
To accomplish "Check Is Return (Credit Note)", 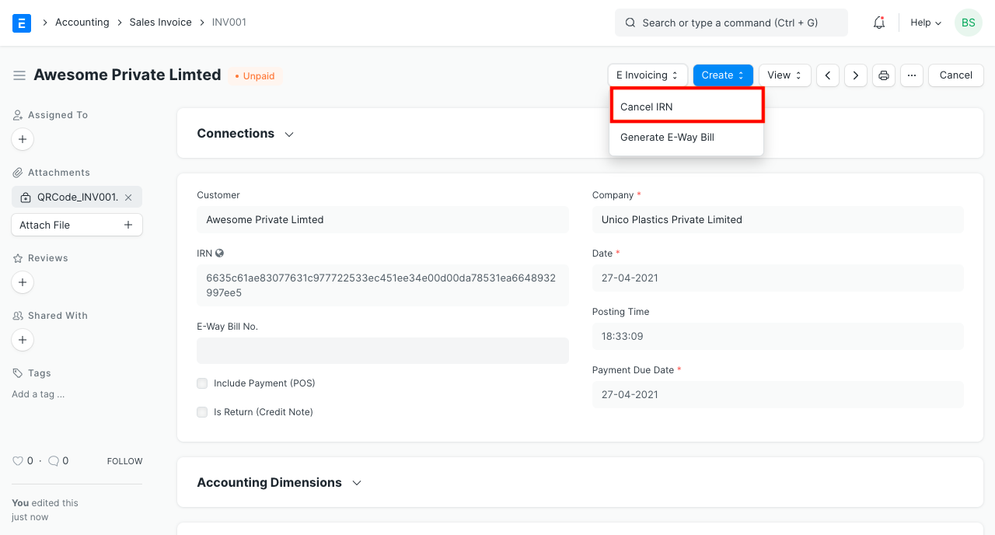I will [x=202, y=412].
